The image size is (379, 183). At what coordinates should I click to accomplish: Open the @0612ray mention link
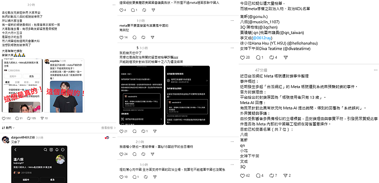(x=262, y=38)
